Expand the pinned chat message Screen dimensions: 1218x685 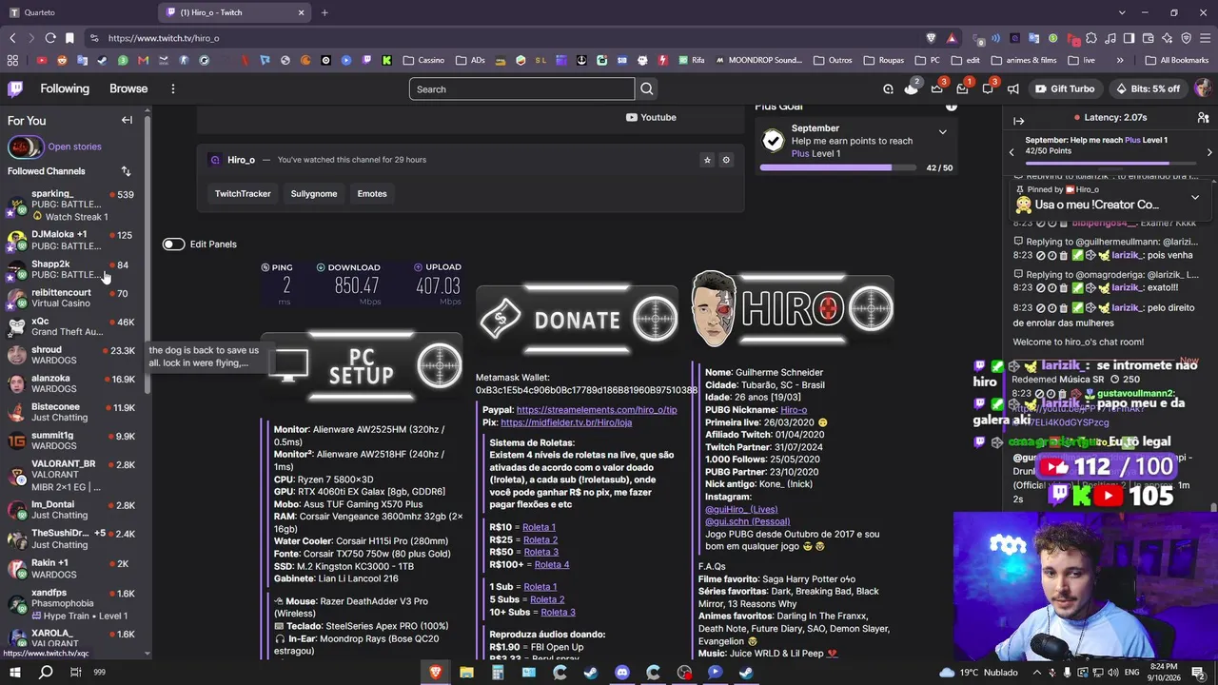tap(1195, 197)
